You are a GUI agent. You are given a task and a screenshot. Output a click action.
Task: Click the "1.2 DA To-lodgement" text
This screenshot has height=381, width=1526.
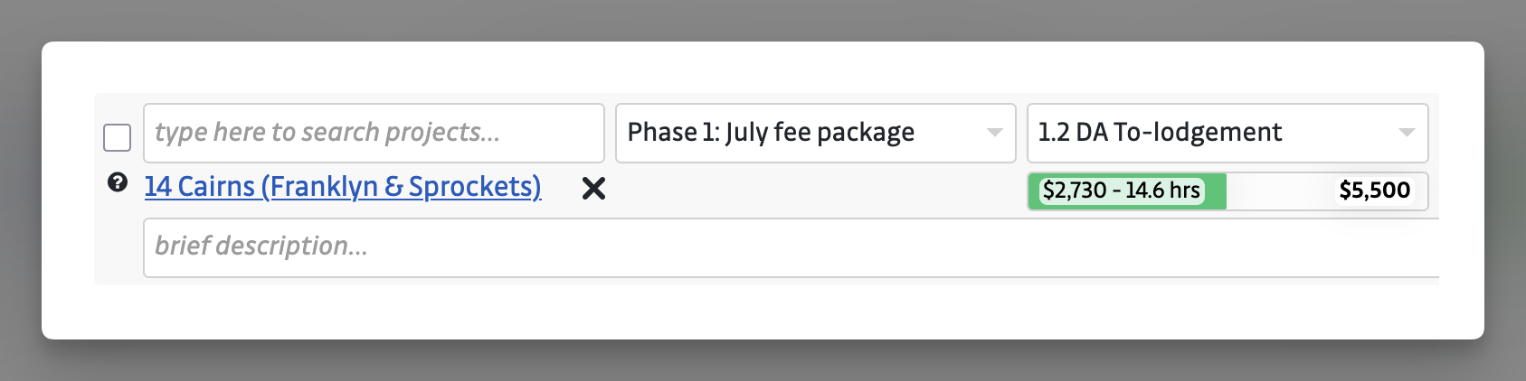1160,133
